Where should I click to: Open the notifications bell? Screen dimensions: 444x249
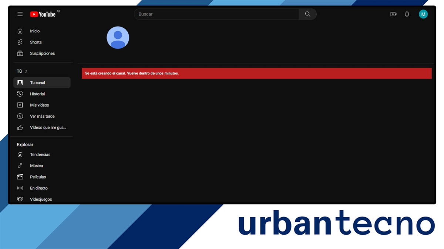[x=407, y=14]
